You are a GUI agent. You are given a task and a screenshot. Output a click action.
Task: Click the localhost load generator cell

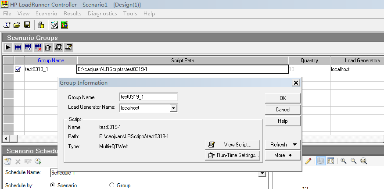click(x=357, y=69)
